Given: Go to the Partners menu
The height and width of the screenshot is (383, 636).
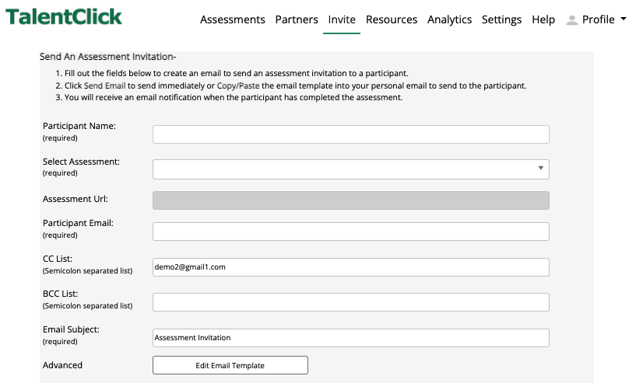Looking at the screenshot, I should click(297, 19).
